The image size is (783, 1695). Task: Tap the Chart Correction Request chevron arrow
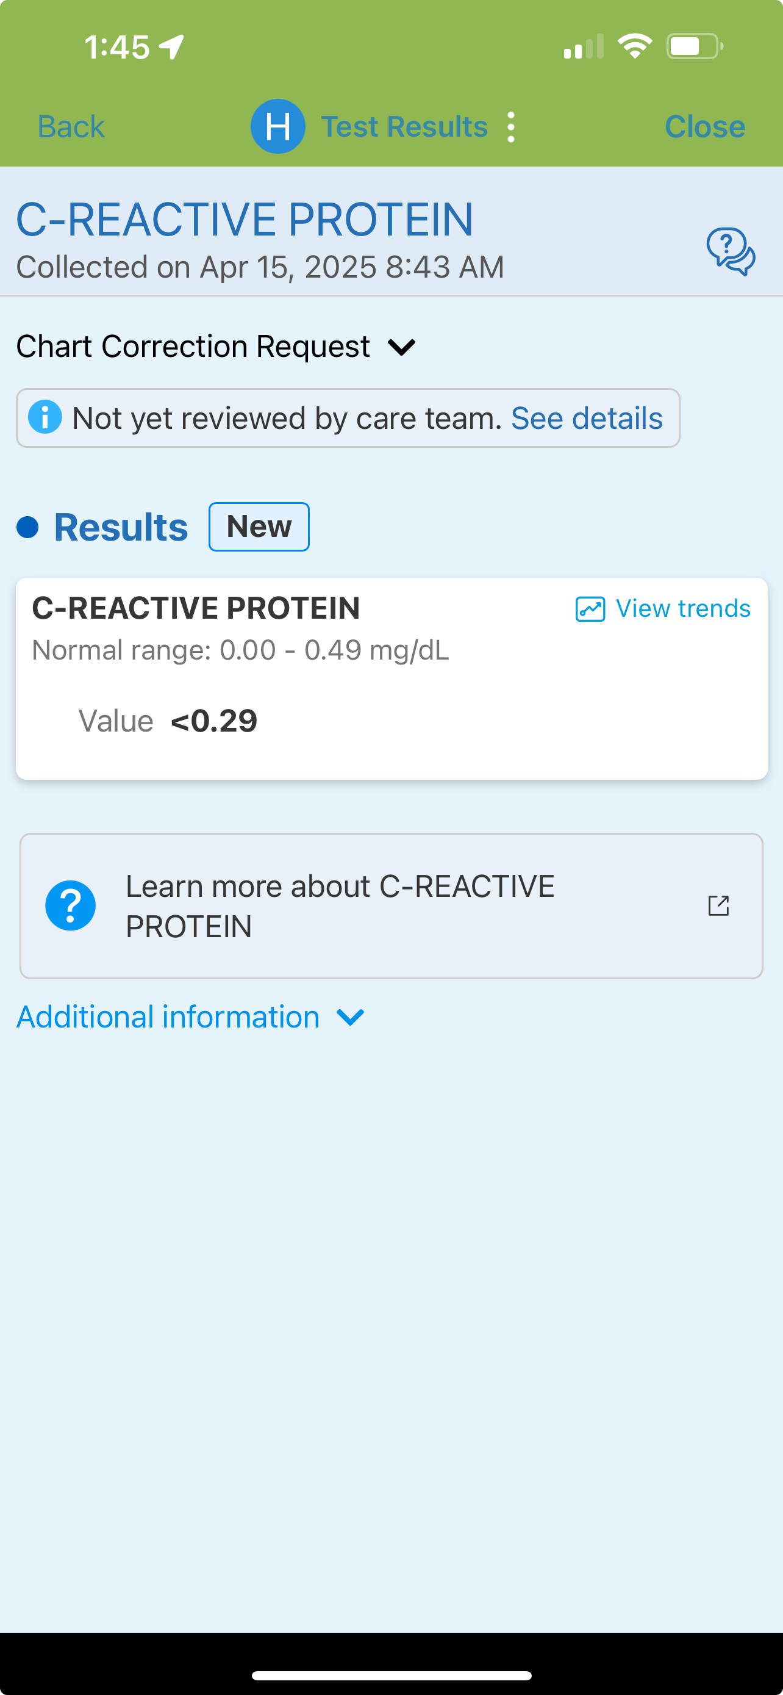pos(402,347)
